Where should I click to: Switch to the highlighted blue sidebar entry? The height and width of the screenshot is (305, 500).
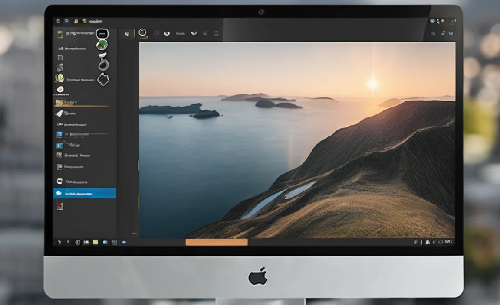(85, 194)
